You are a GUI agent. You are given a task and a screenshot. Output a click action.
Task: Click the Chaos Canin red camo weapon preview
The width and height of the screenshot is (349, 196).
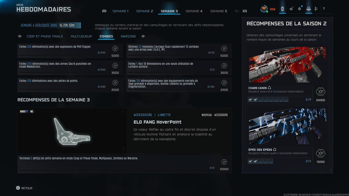tap(288, 65)
